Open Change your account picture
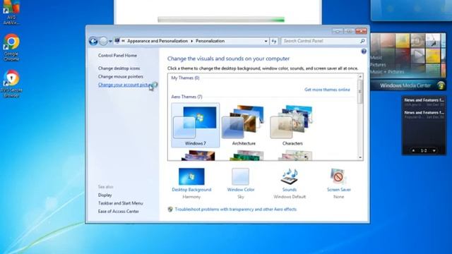 pos(125,85)
